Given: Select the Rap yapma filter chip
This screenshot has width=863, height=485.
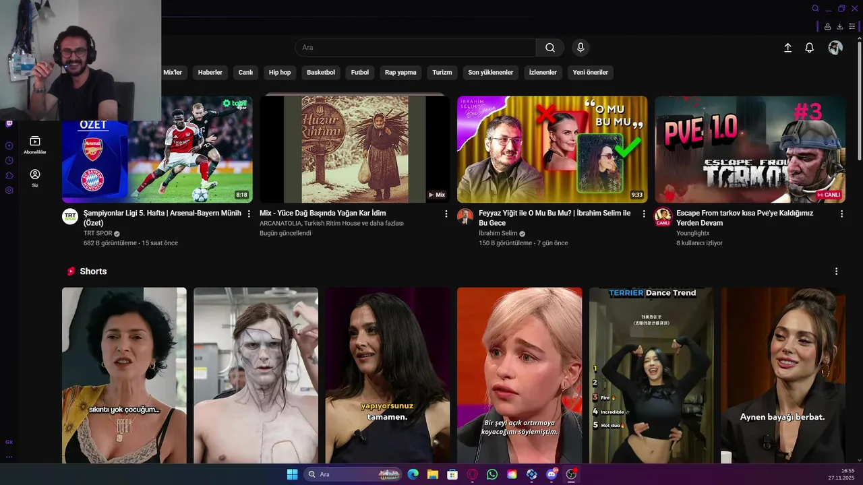Looking at the screenshot, I should pos(400,72).
